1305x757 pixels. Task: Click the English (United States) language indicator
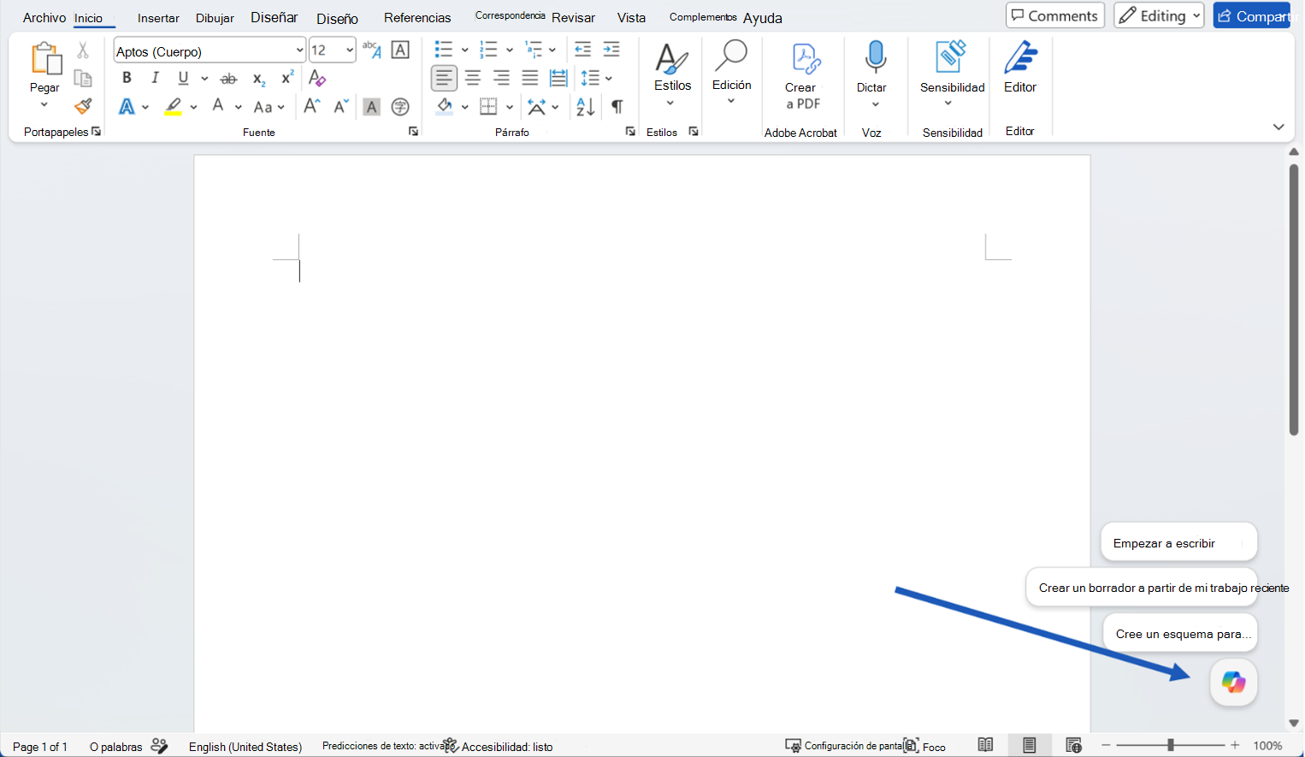click(x=245, y=747)
